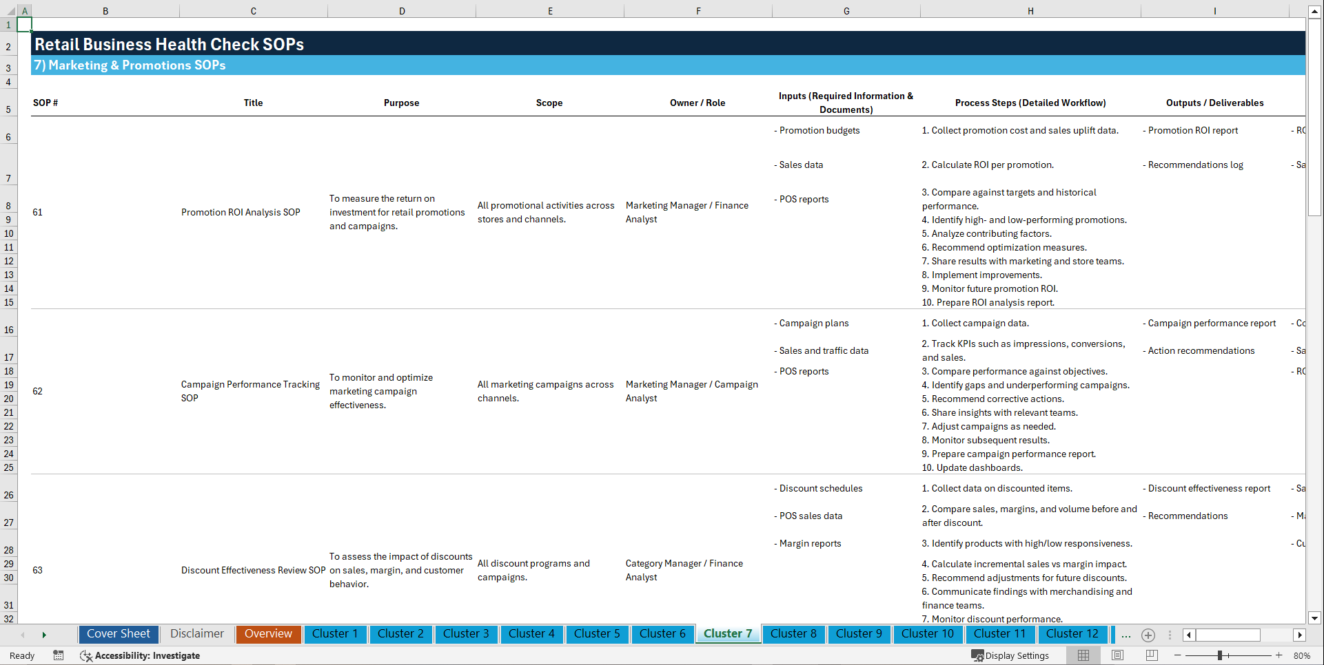Click the Display Settings gear icon
The height and width of the screenshot is (665, 1324).
(977, 655)
